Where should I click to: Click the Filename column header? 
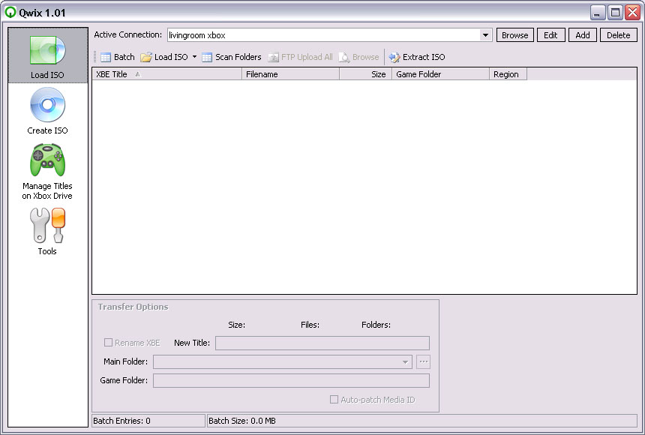290,74
